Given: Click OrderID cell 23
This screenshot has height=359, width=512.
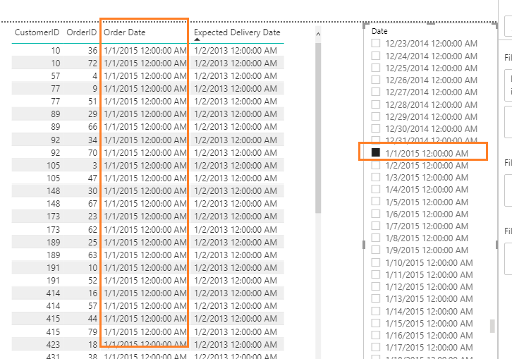Looking at the screenshot, I should 92,217.
